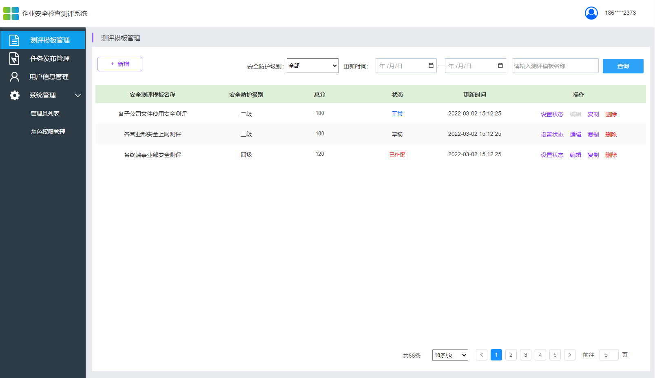Click the 查询 search button
Screen dimensions: 655x378
[x=623, y=66]
